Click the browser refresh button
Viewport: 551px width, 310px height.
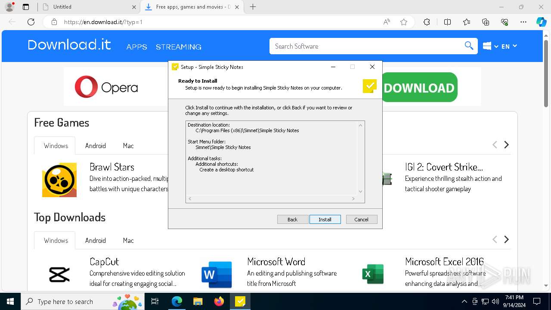[x=31, y=22]
